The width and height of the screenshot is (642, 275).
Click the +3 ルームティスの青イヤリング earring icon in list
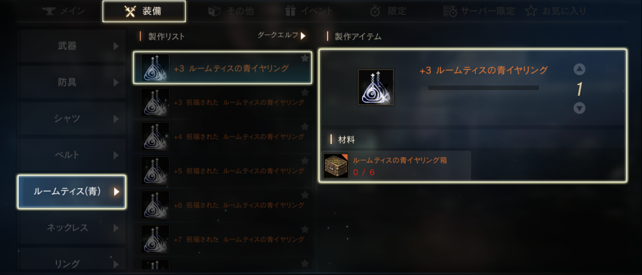[x=155, y=68]
